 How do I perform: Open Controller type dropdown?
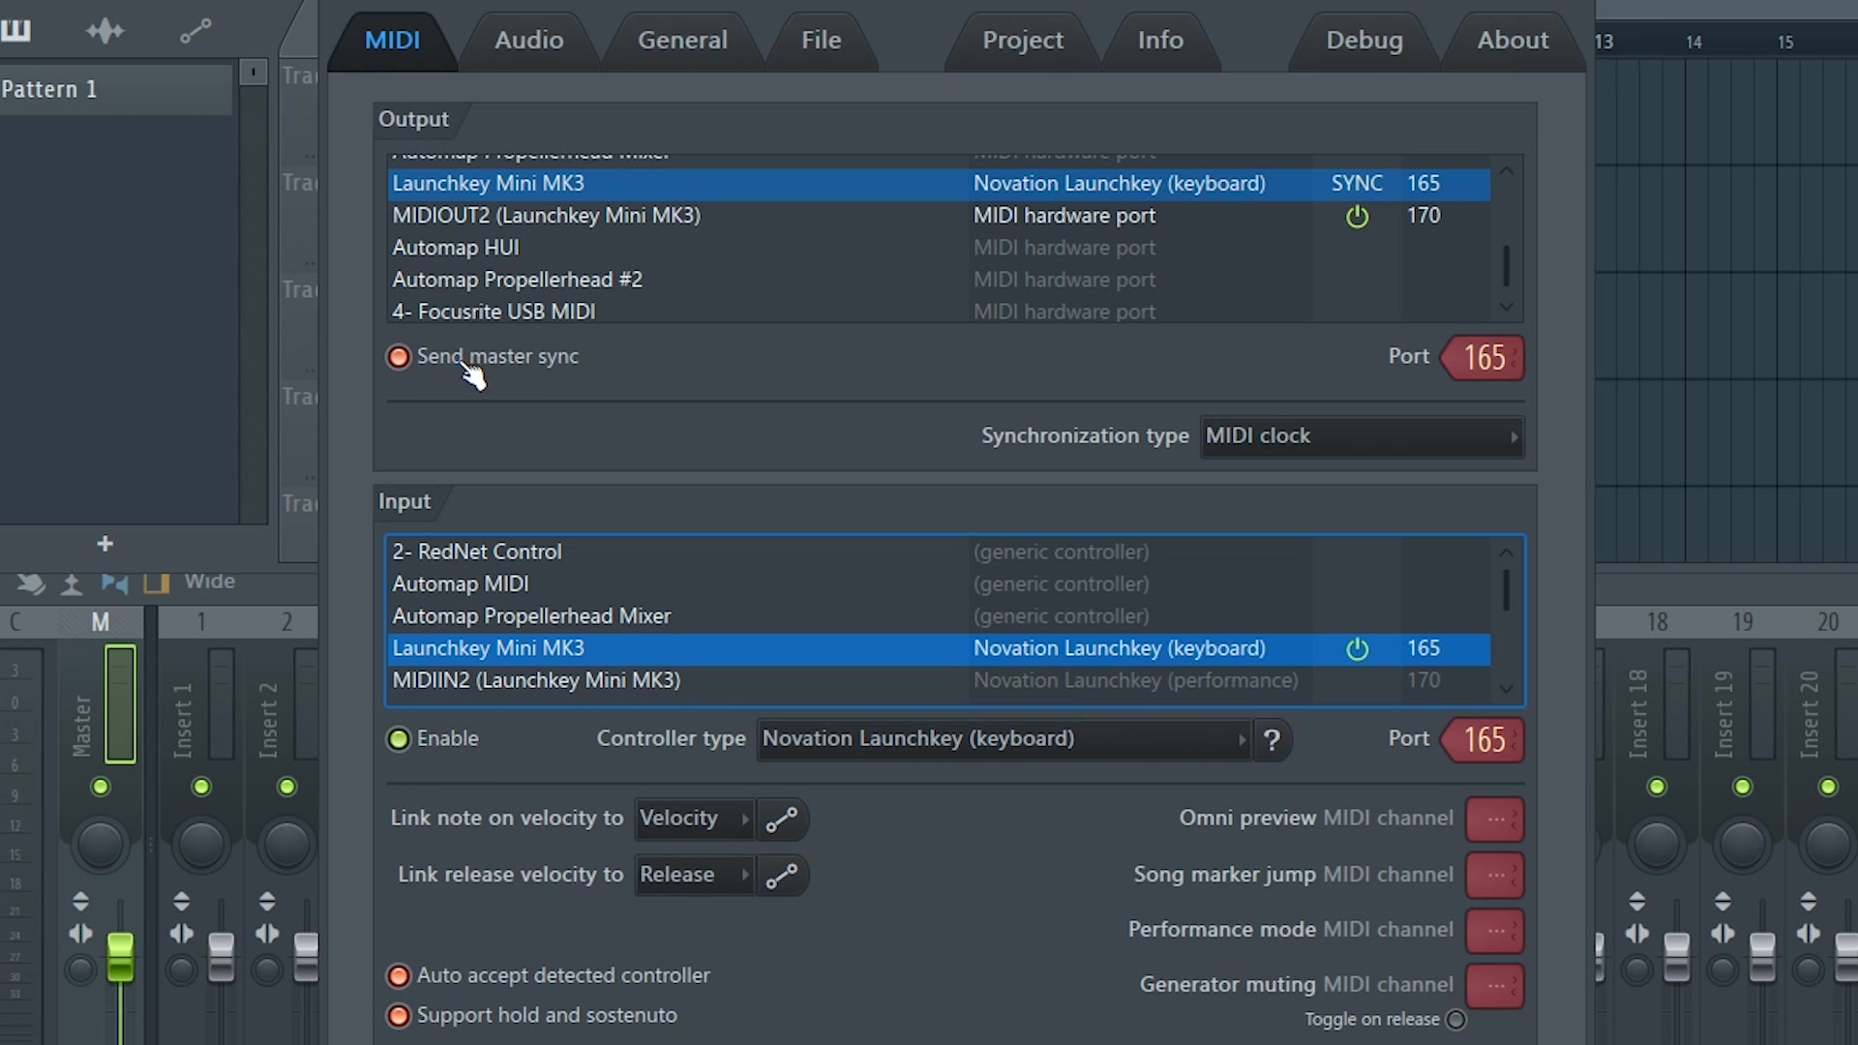[1004, 739]
